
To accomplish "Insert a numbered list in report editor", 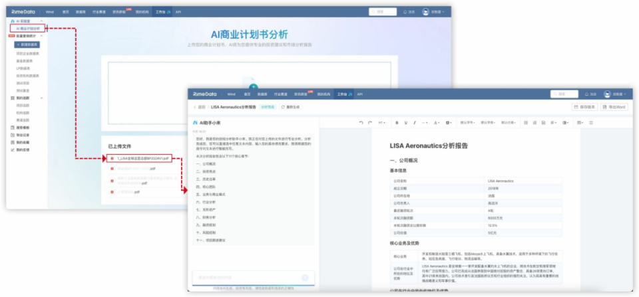I will pos(534,122).
